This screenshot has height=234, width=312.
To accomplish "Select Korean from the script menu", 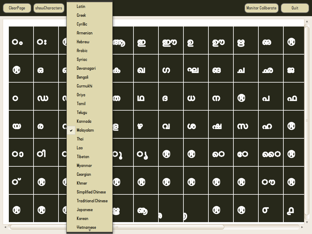I will click(x=82, y=218).
